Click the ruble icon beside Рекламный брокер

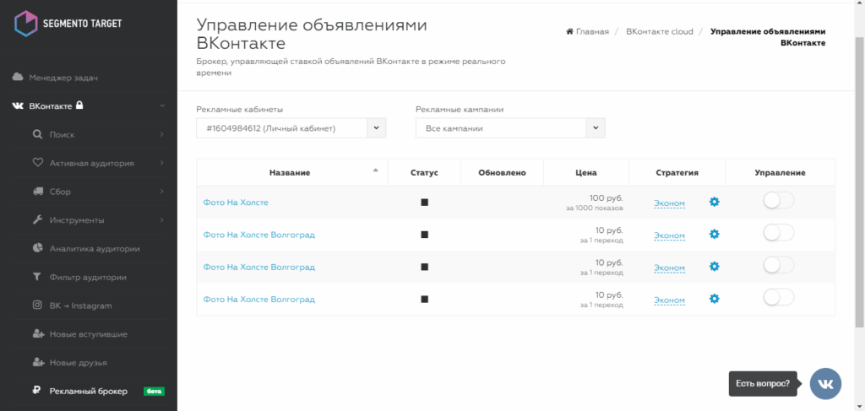37,391
